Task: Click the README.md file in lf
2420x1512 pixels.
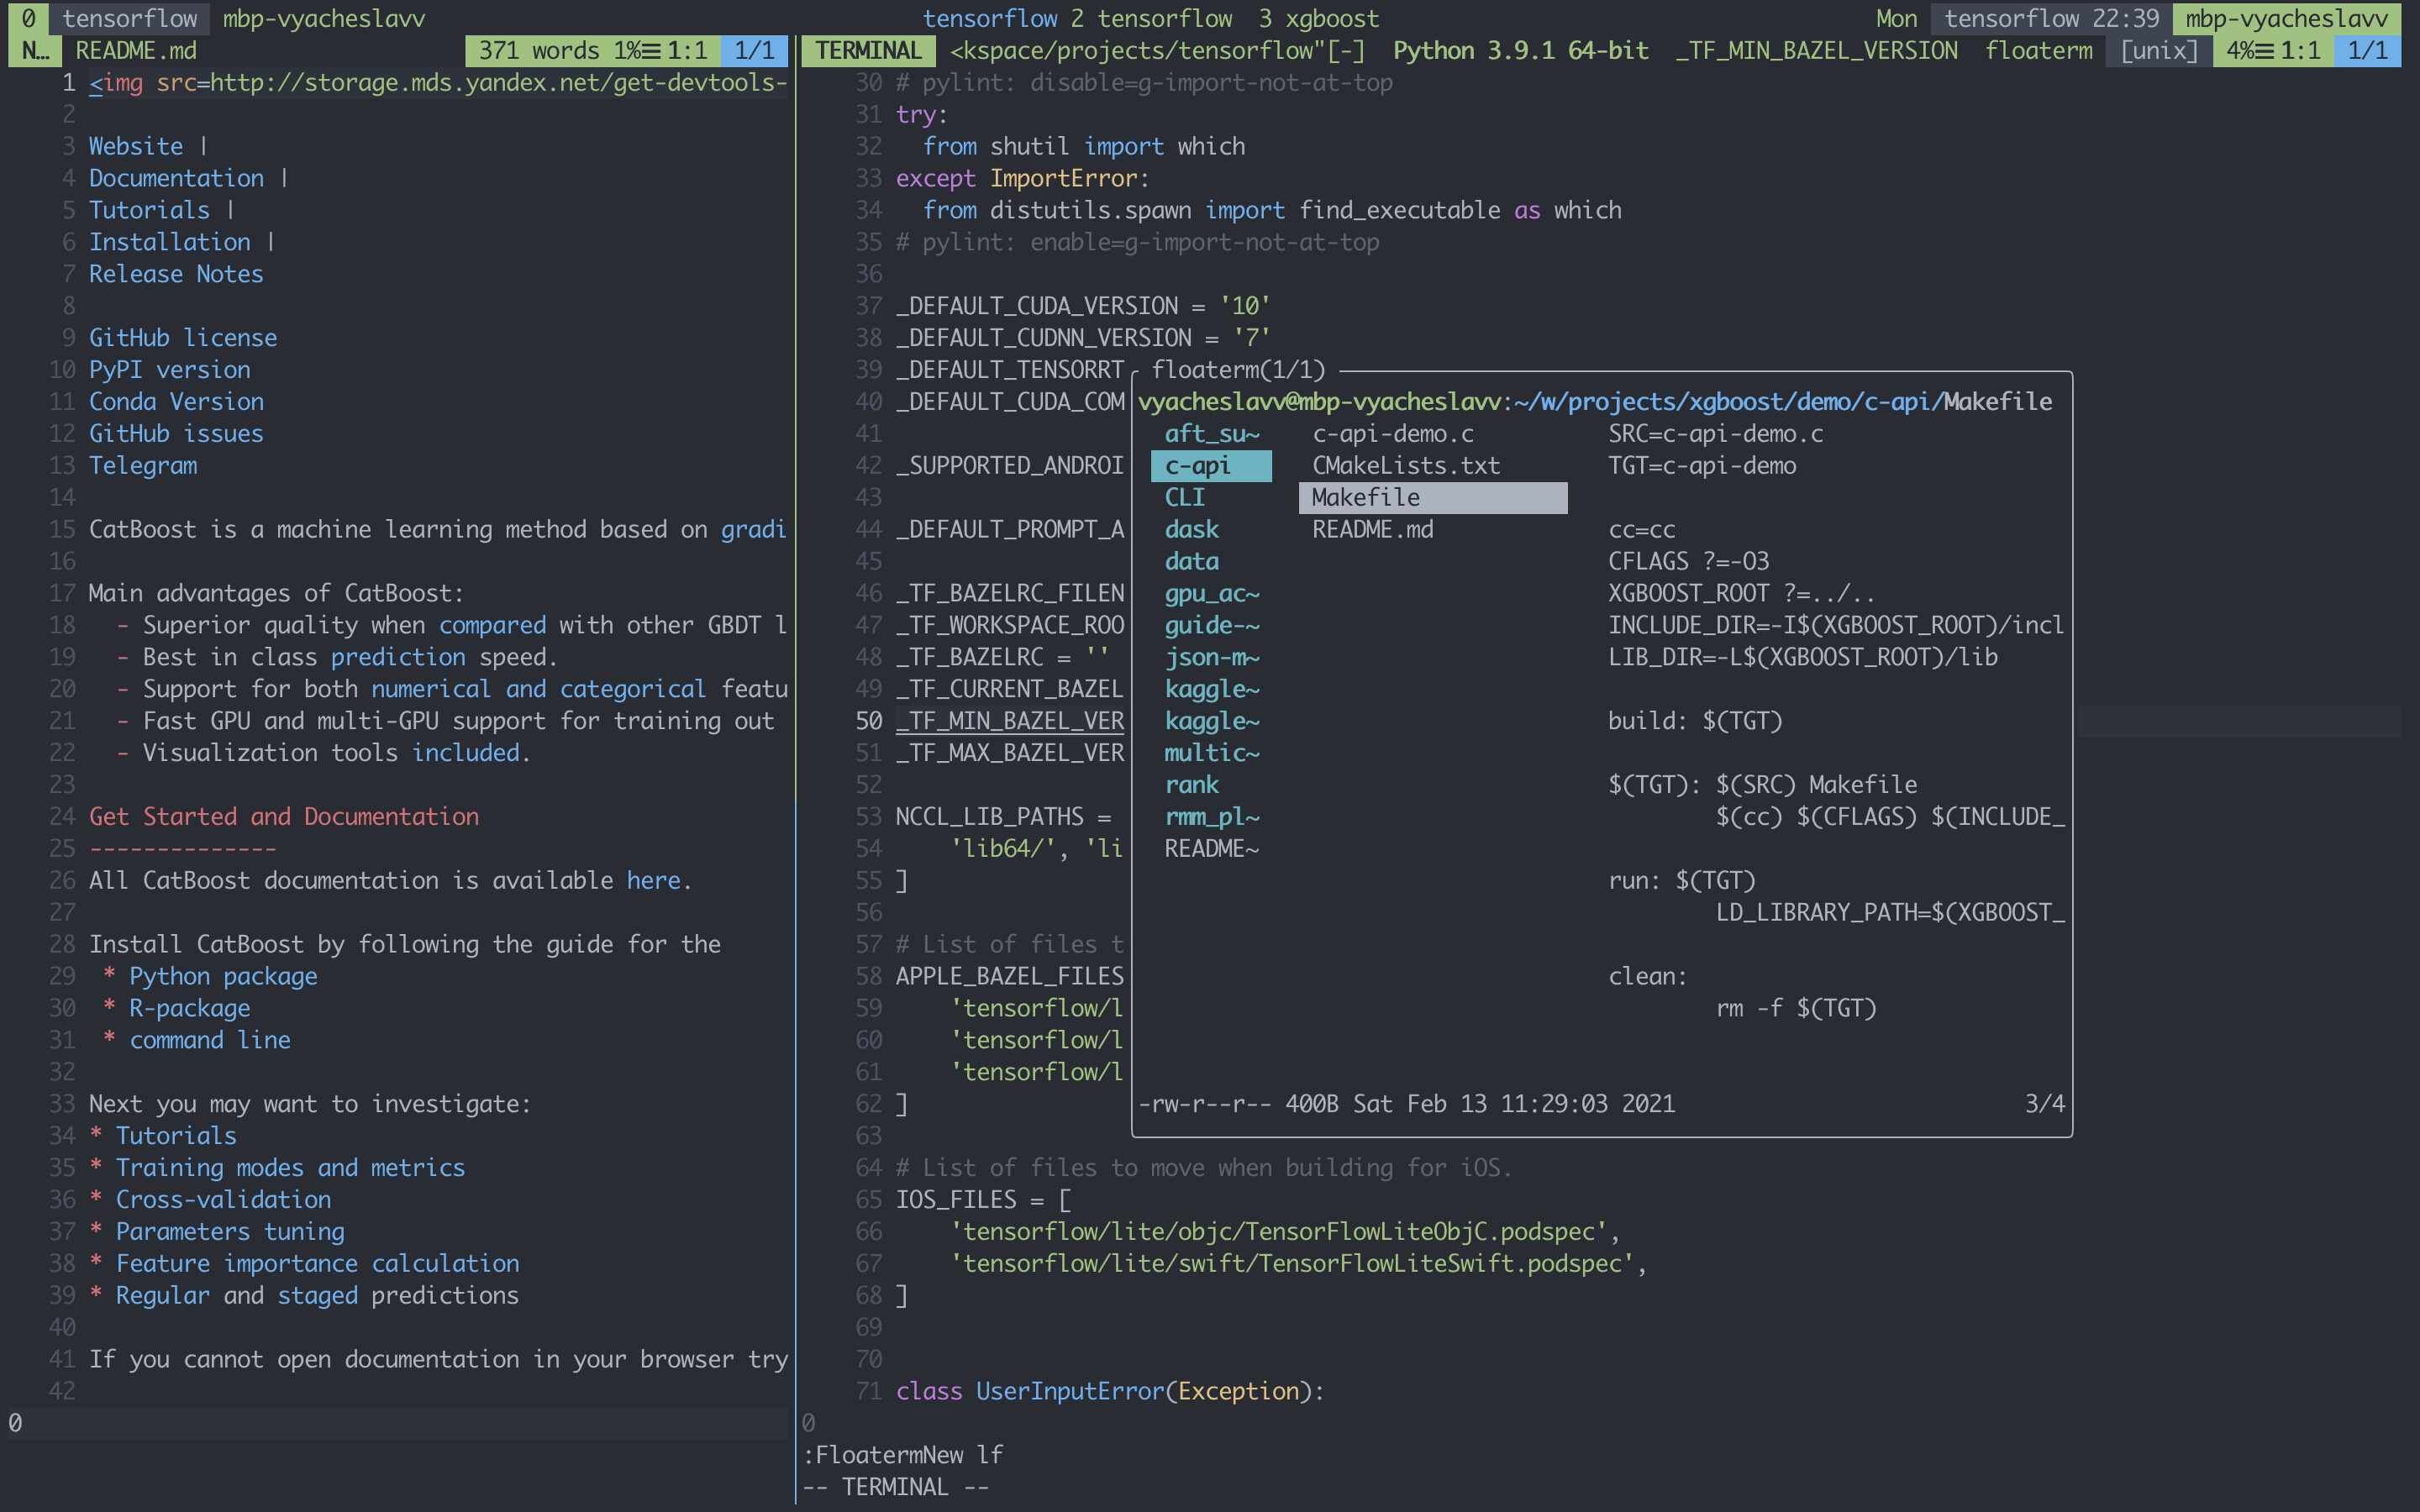Action: coord(1372,529)
